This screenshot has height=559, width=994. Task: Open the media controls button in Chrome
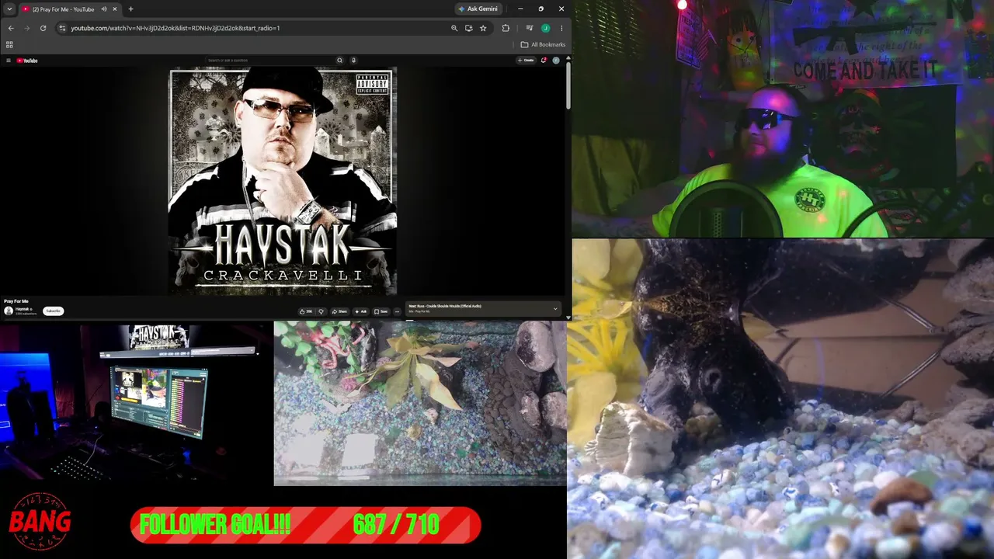pos(530,28)
